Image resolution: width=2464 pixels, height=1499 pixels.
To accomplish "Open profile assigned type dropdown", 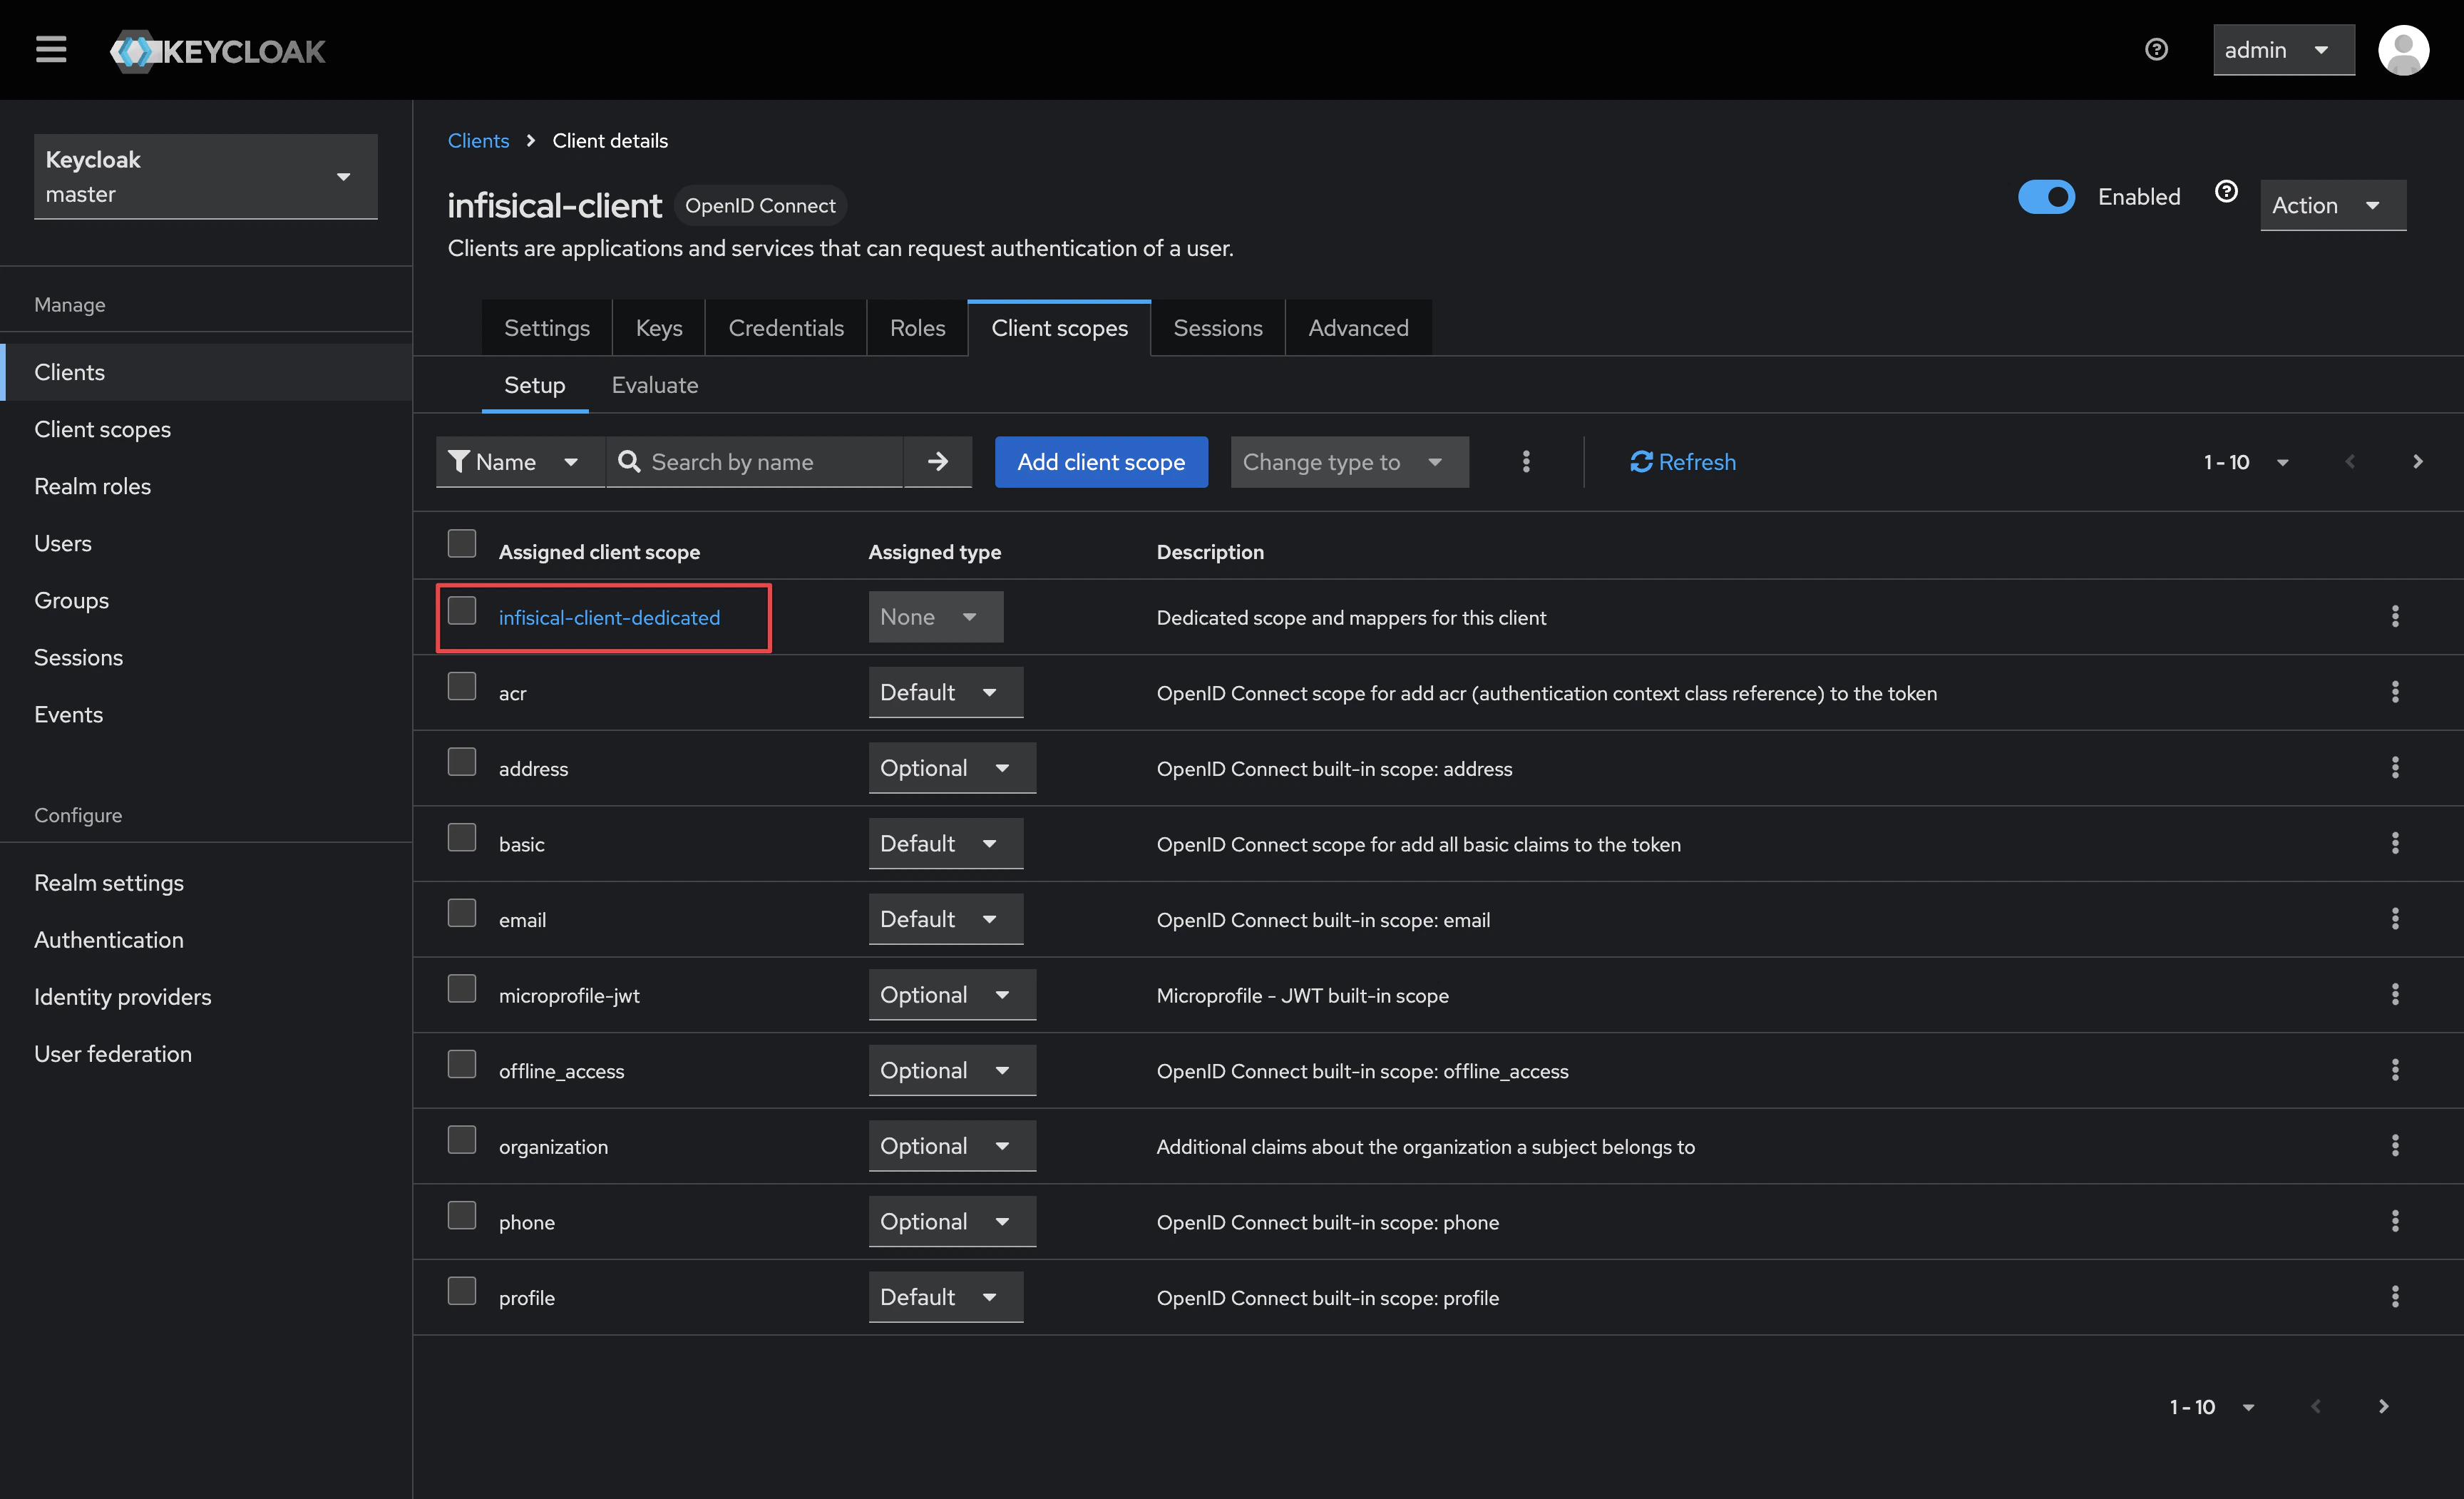I will [x=945, y=1296].
